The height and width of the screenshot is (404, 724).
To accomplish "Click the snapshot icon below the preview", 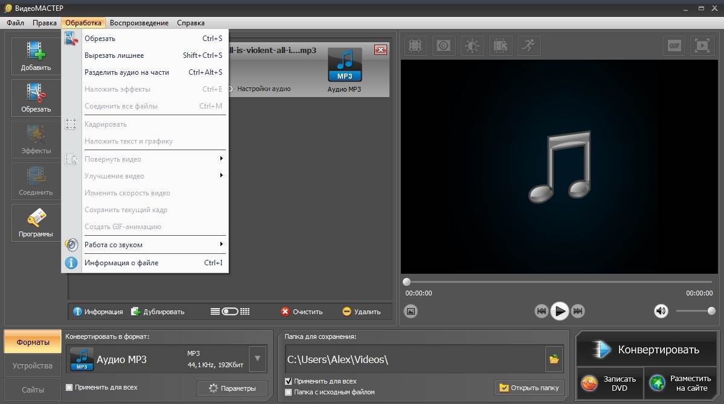I will click(411, 311).
